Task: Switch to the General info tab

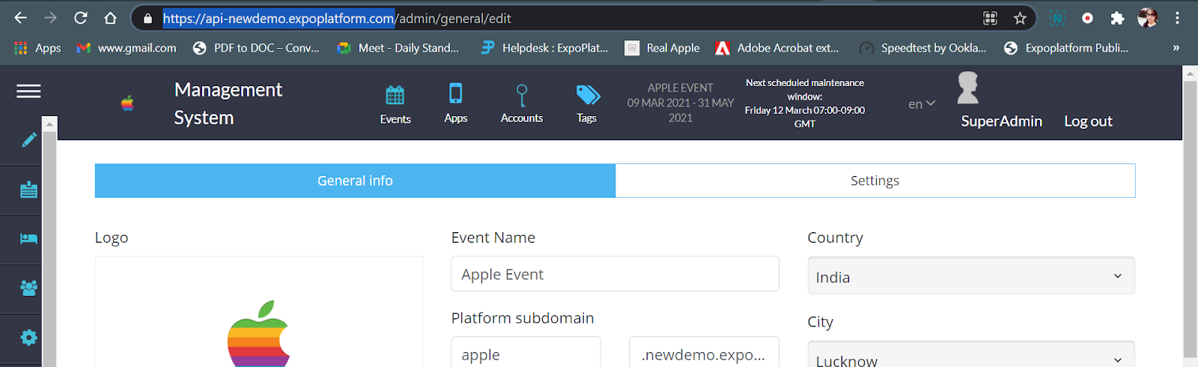Action: click(x=355, y=181)
